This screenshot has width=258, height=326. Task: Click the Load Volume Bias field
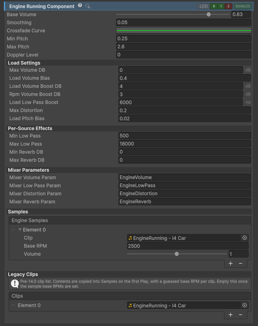(185, 78)
